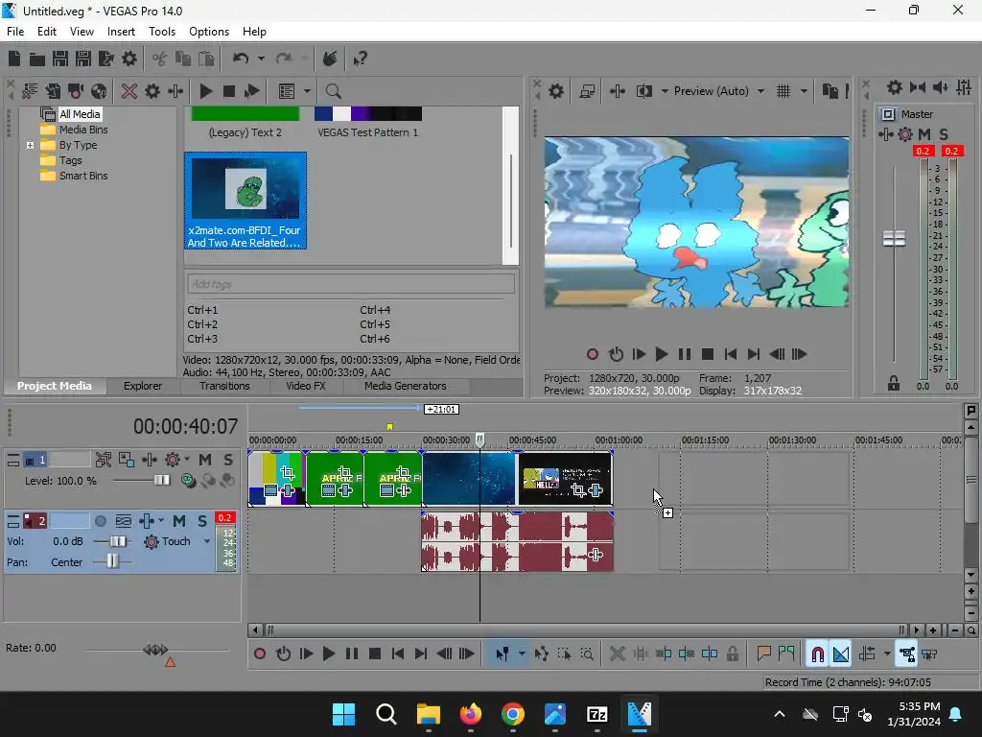Screen dimensions: 982x737
Task: Click track 2 Vol slider handle
Action: [x=118, y=541]
